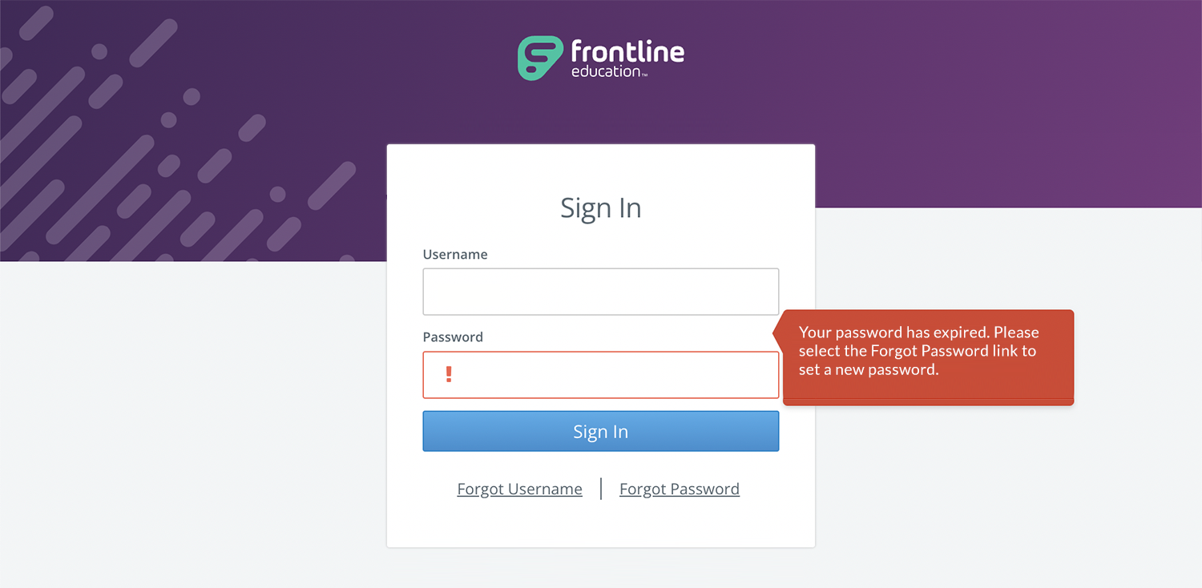The width and height of the screenshot is (1202, 588).
Task: Click the trademark symbol after education
Action: point(644,75)
